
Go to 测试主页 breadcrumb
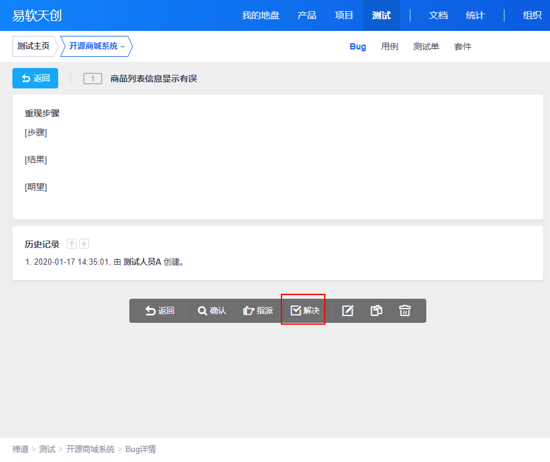pyautogui.click(x=33, y=46)
